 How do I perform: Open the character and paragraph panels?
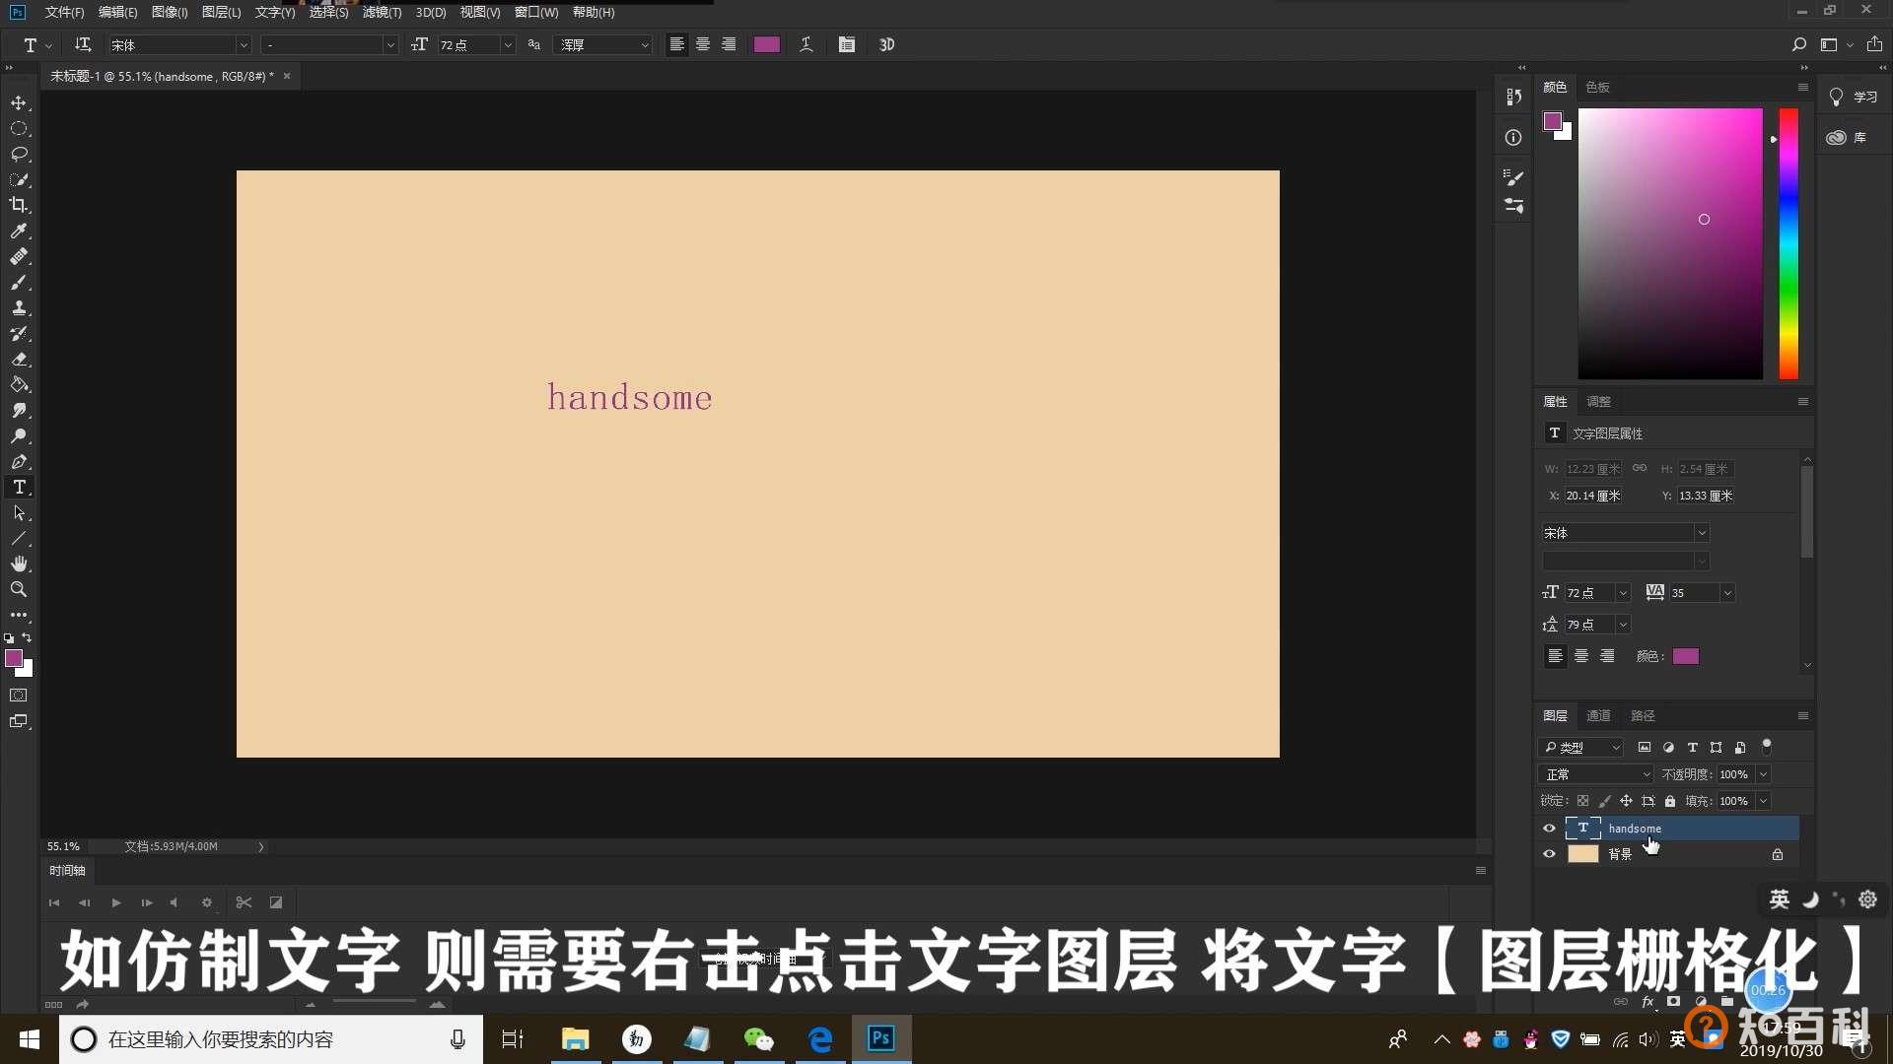coord(846,44)
